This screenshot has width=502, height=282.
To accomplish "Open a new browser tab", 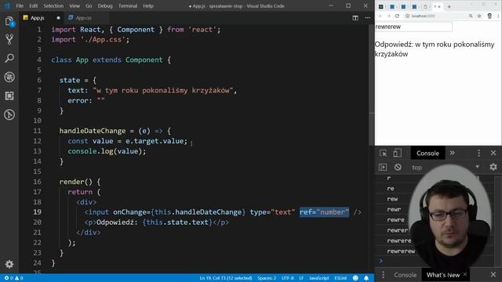I will coord(449,6).
